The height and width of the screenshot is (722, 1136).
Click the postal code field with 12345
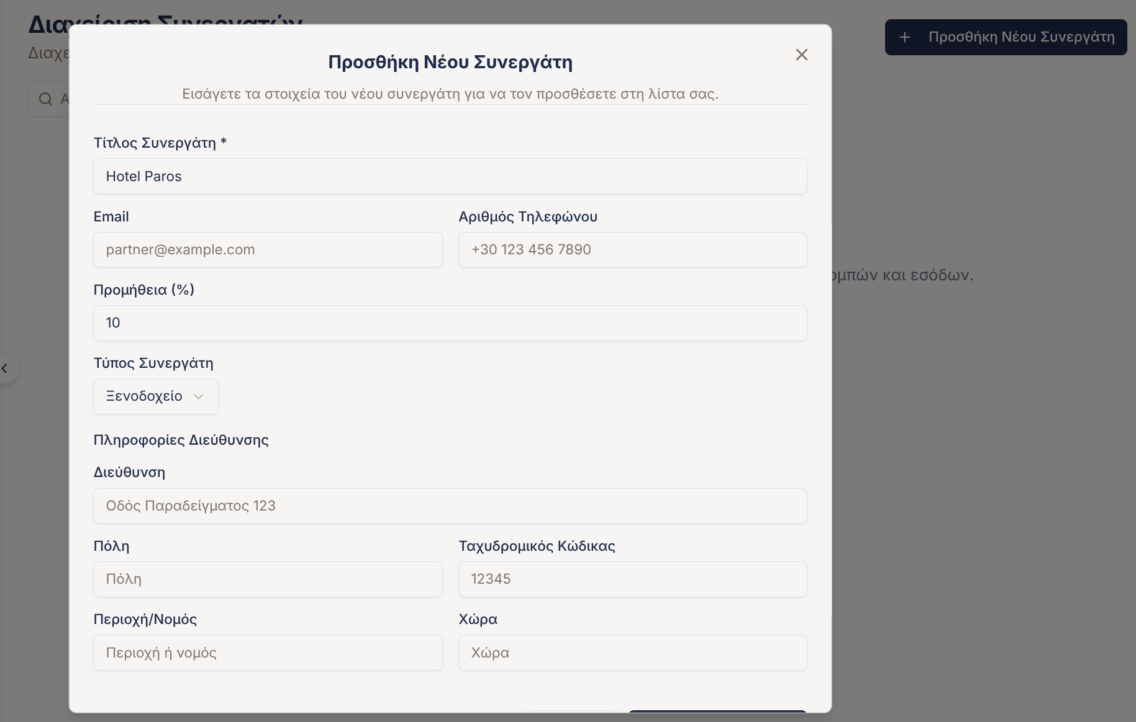(x=632, y=579)
